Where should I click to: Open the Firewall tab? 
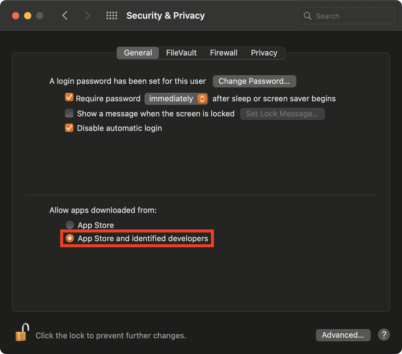click(x=224, y=53)
